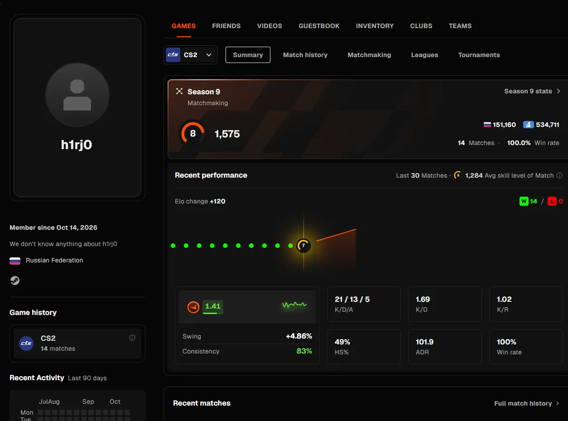
Task: Open the Matchmaking sub-tab
Action: click(369, 55)
